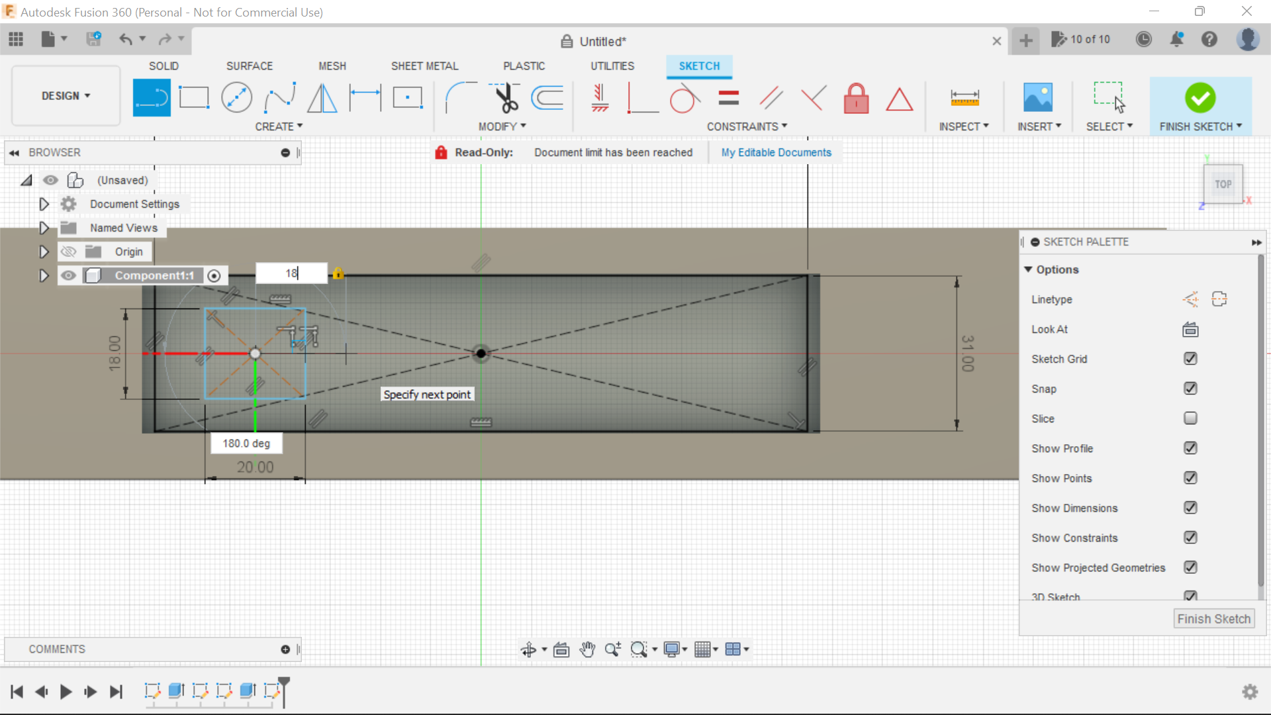Switch to the SOLID tab

(x=163, y=66)
